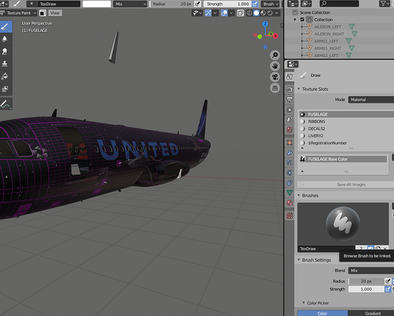Viewport: 394px width, 316px height.
Task: Collapse the Color Picker subpanel
Action: [x=304, y=303]
